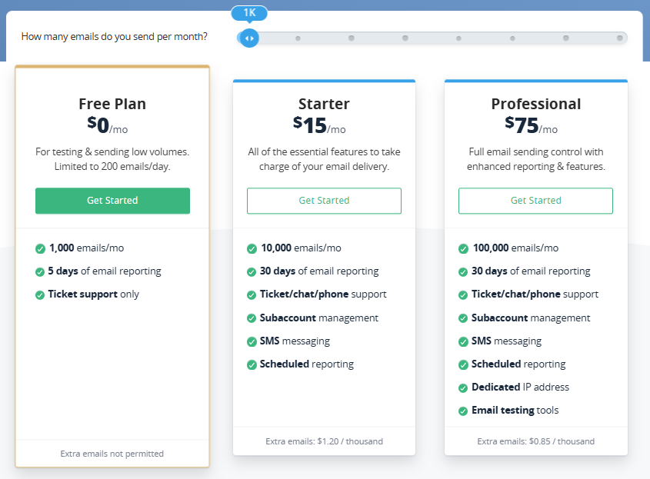Click the Starter plan Get Started button

point(324,201)
